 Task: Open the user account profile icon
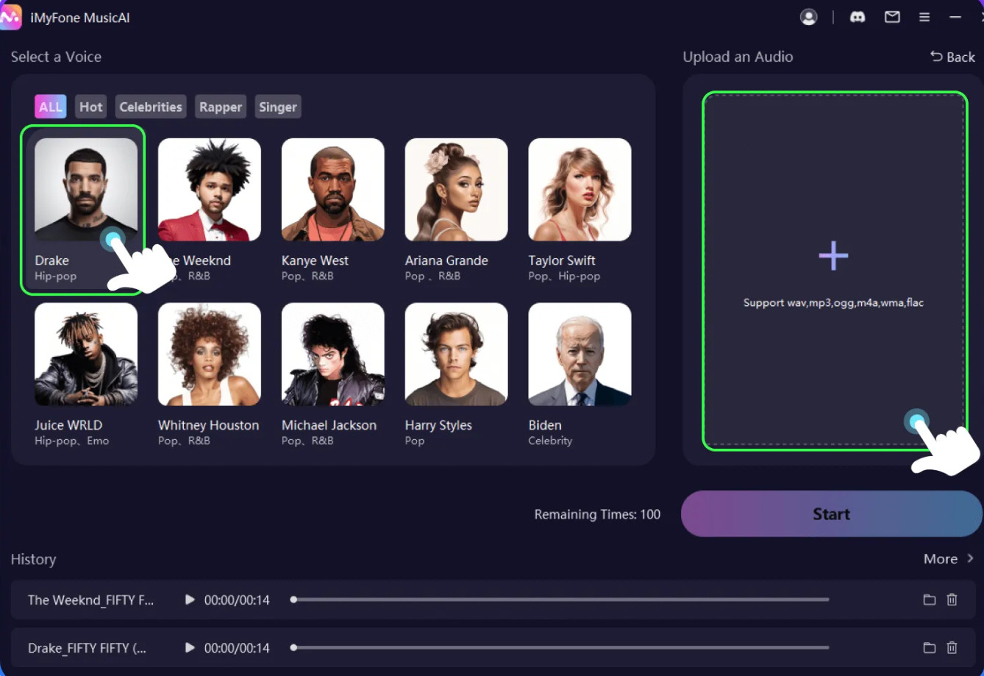(x=809, y=18)
